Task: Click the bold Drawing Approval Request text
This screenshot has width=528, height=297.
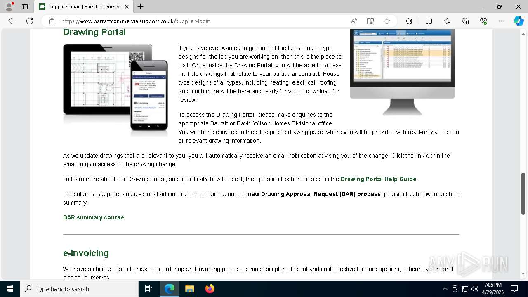Action: click(314, 194)
